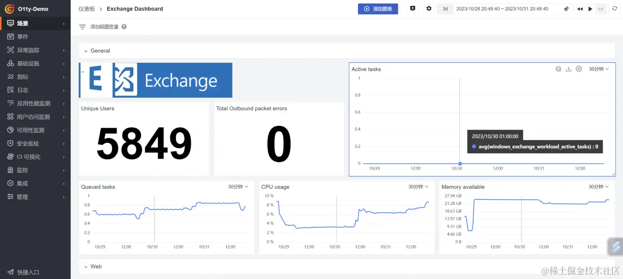Refresh the dashboard with reload icon

click(x=614, y=9)
